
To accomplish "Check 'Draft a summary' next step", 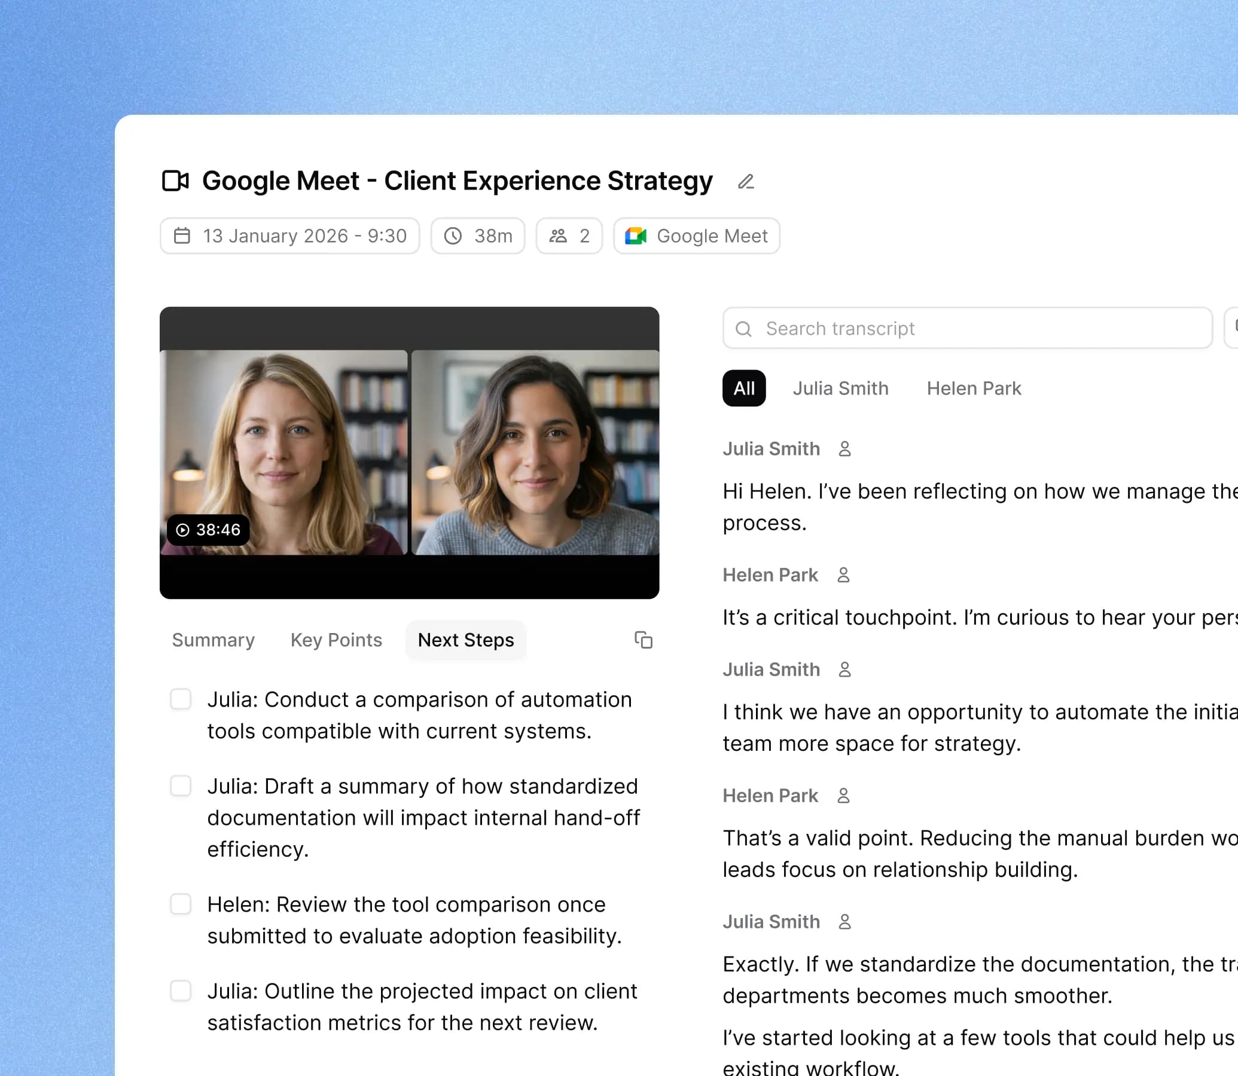I will [181, 785].
